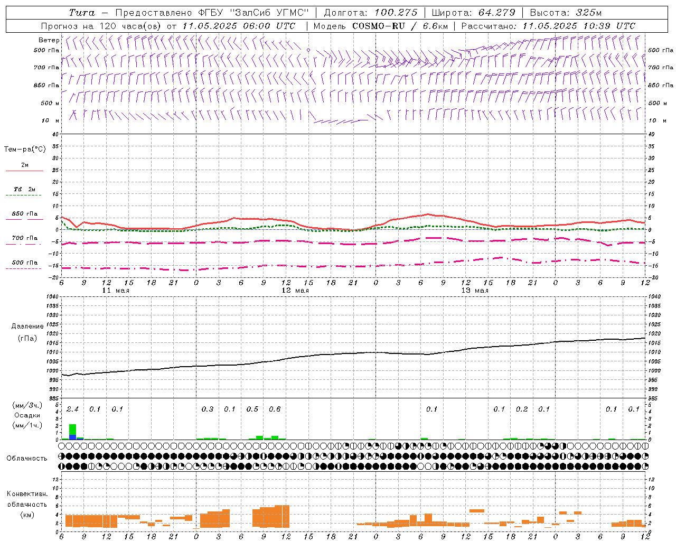Click the date label "12 мая"
The width and height of the screenshot is (676, 541).
(295, 291)
